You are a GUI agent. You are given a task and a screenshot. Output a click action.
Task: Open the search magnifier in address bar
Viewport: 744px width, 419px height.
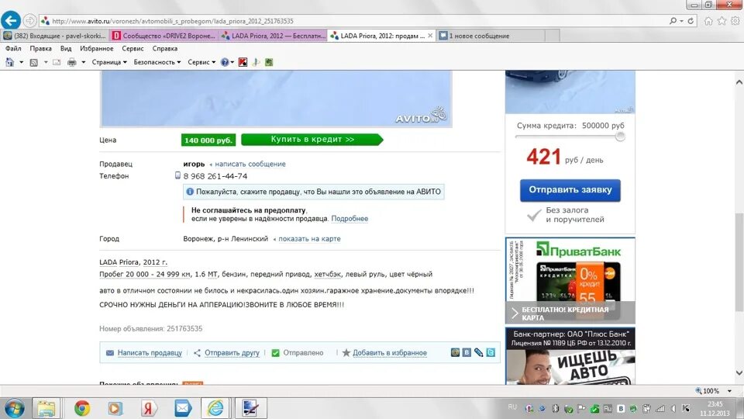pos(673,21)
